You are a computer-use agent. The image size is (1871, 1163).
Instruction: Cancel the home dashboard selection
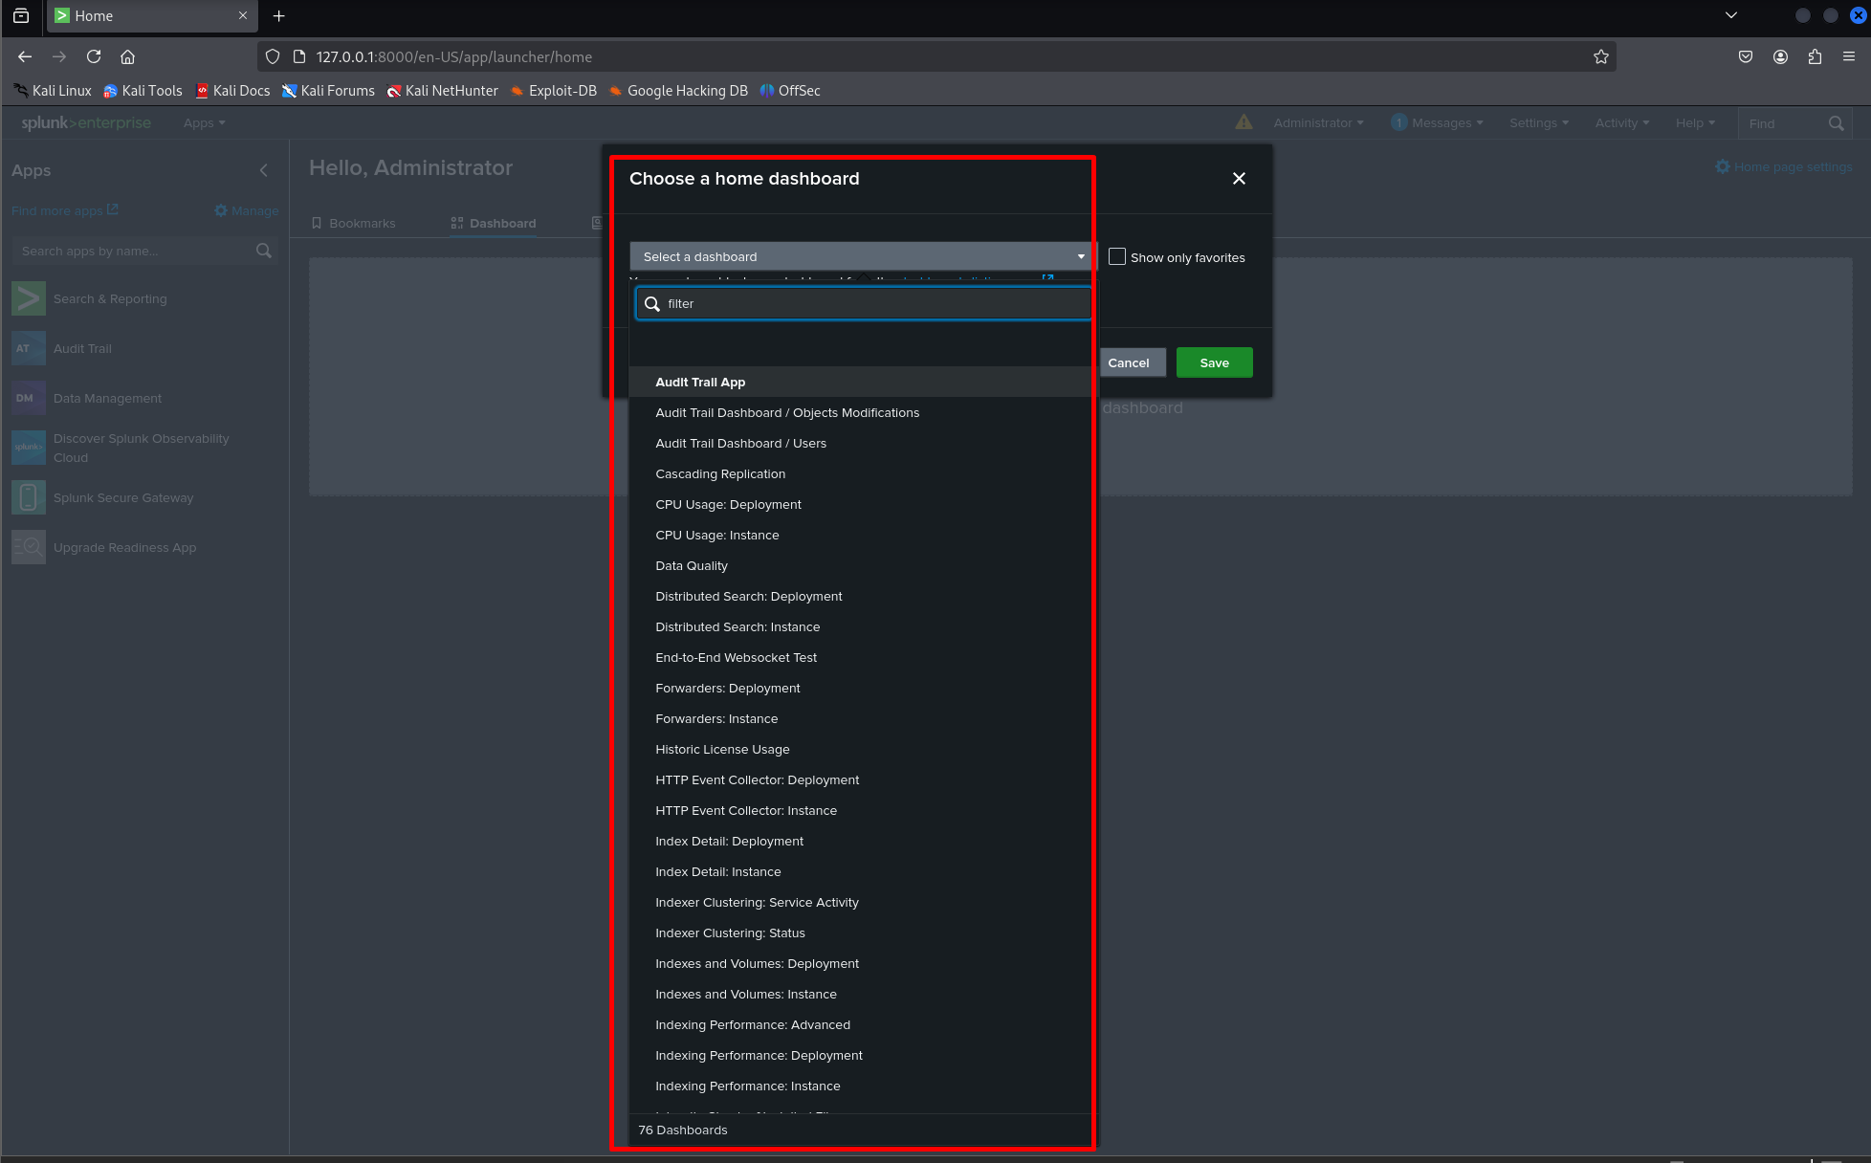[1131, 362]
